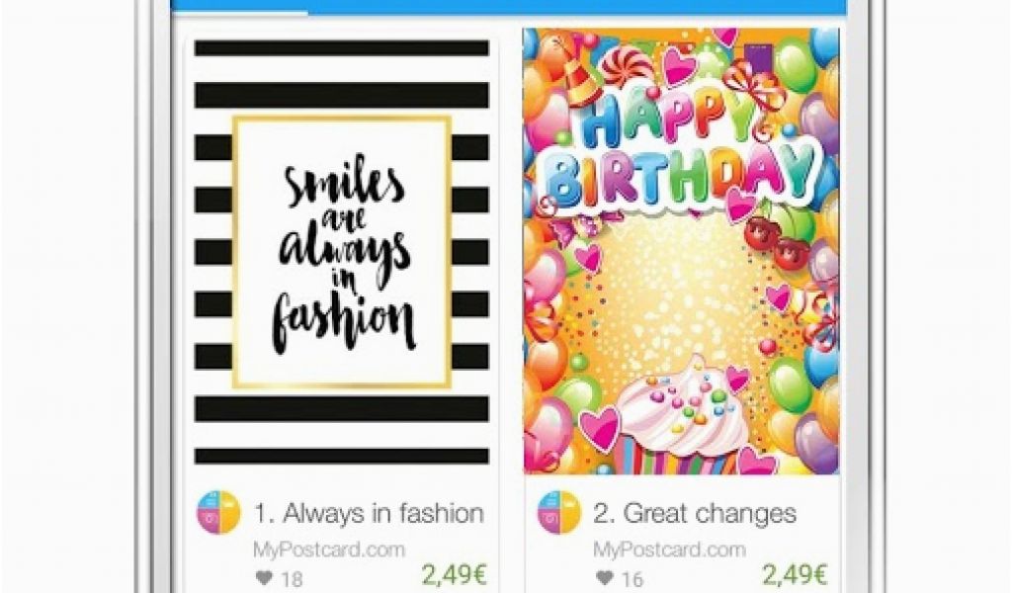View the 18 likes count
Image resolution: width=1012 pixels, height=593 pixels.
tap(292, 579)
